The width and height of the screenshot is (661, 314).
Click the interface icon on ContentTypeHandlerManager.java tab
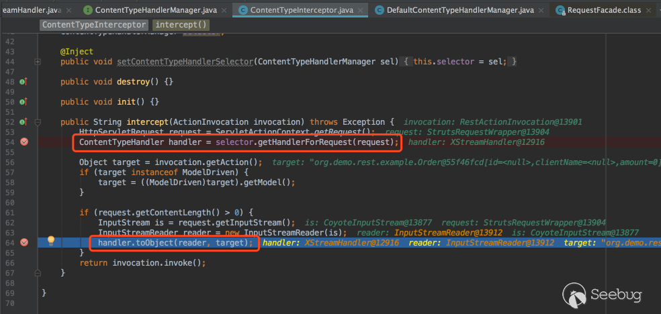coord(88,9)
